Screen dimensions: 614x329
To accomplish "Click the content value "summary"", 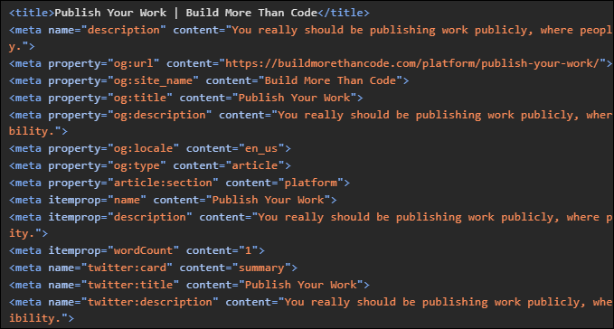I will click(261, 268).
